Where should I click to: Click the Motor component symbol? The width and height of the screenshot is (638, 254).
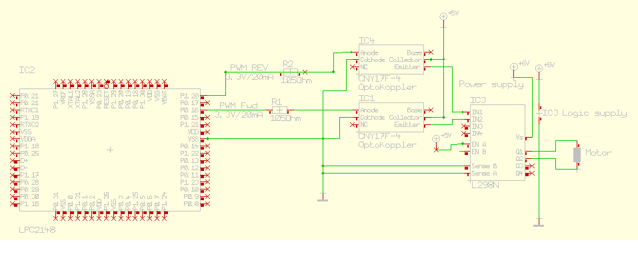pos(577,155)
